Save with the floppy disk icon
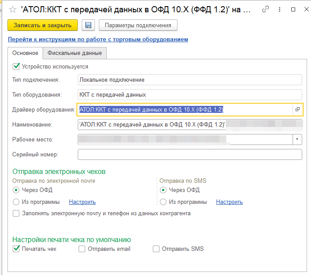Viewport: 311px width, 275px height. click(x=88, y=25)
